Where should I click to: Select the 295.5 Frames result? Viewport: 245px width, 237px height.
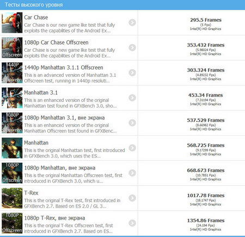(x=206, y=20)
